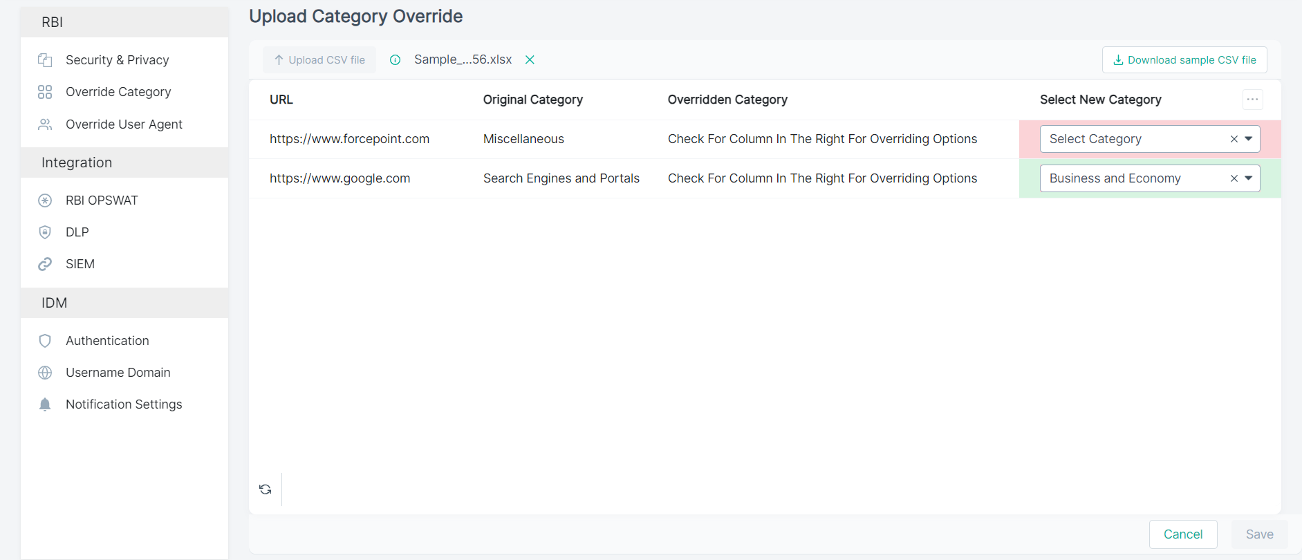The width and height of the screenshot is (1302, 560).
Task: Click the Username Domain globe icon
Action: click(45, 373)
